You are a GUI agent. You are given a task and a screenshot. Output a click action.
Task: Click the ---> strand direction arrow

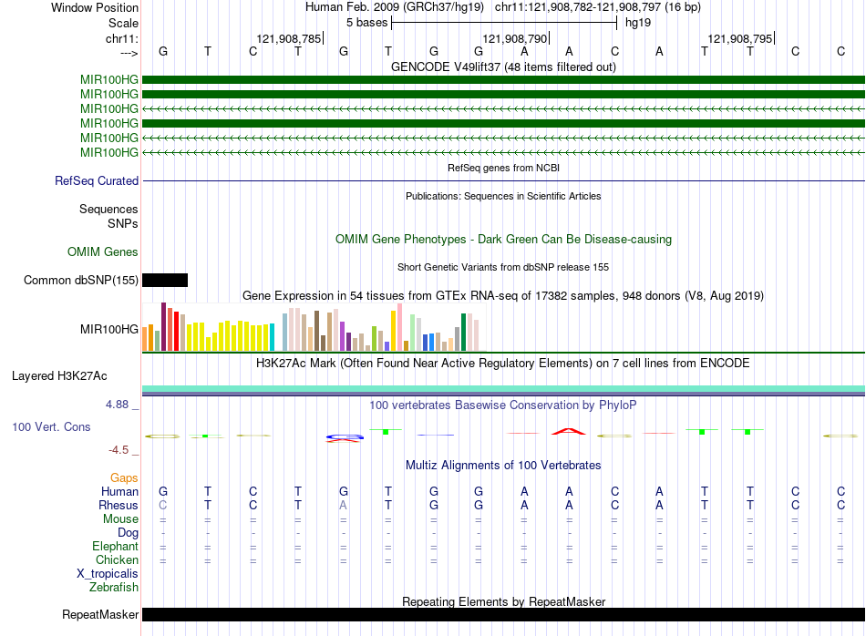(x=129, y=53)
